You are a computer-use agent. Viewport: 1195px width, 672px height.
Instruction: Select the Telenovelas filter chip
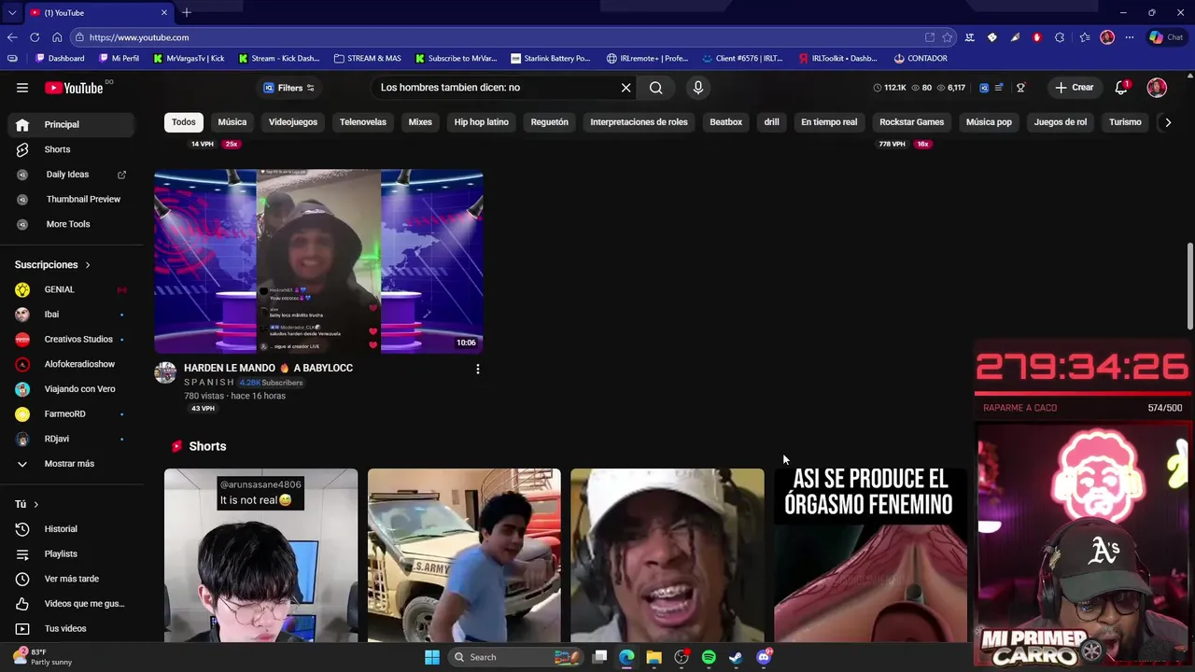pos(363,122)
